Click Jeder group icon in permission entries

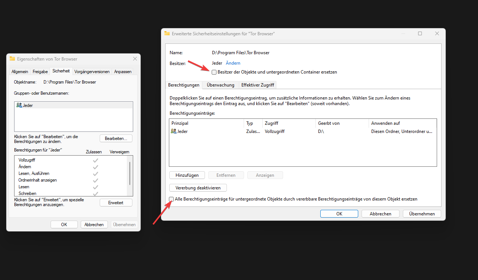click(174, 131)
